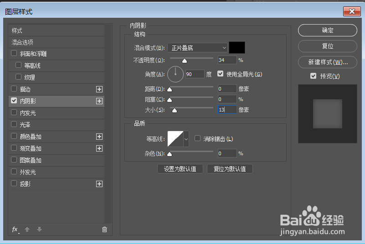Confirm with 确定 button
This screenshot has width=365, height=244.
tap(327, 30)
